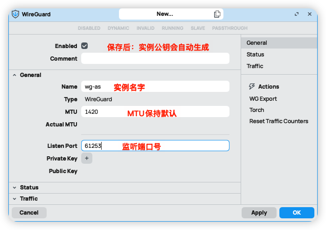Click the Apply button
The image size is (326, 230).
[x=259, y=213]
